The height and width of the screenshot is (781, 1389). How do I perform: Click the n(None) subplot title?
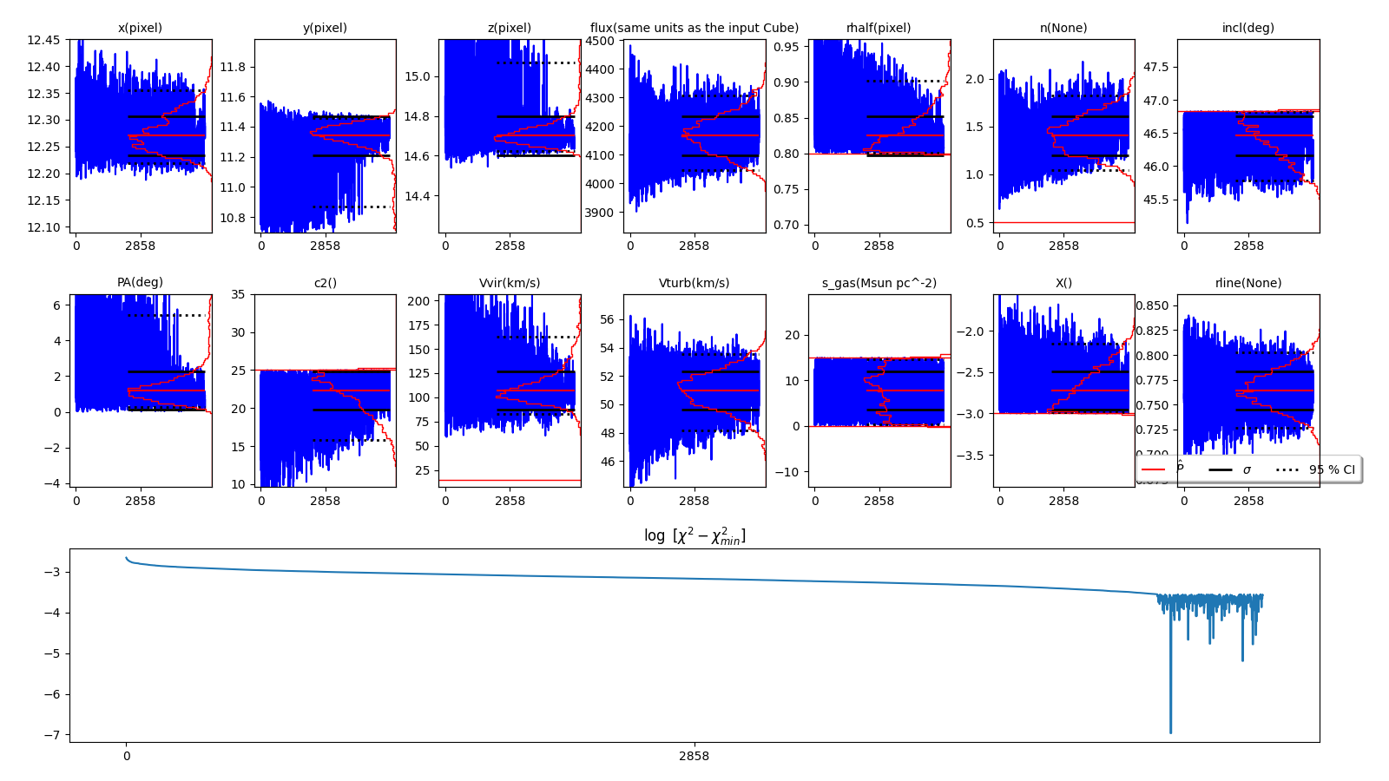coord(1063,28)
